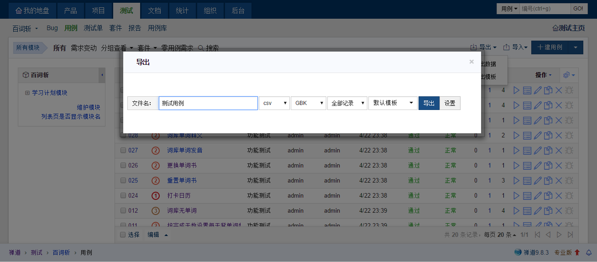Tick the checkbox for case 024
The height and width of the screenshot is (262, 597).
point(123,195)
